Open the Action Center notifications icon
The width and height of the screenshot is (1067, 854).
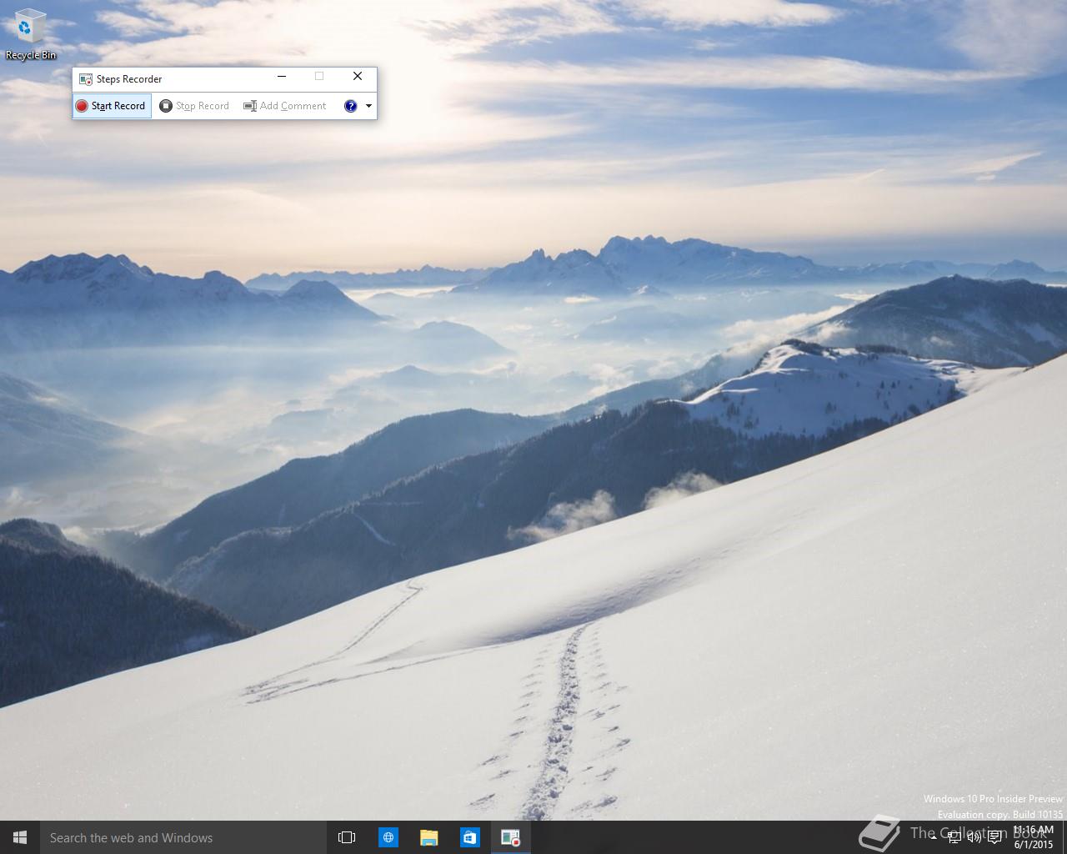click(x=994, y=837)
